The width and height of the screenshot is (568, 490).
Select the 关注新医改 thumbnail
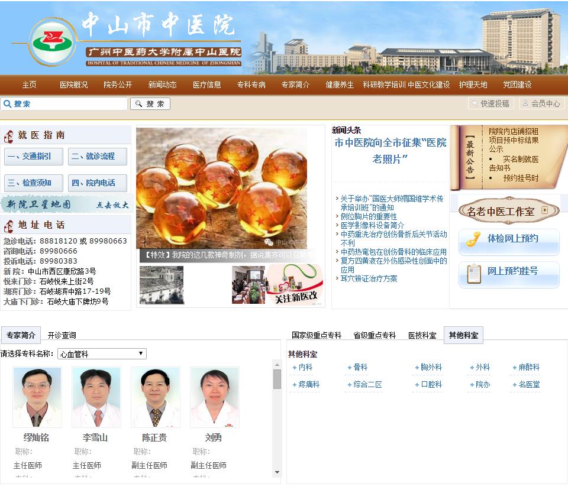(295, 285)
